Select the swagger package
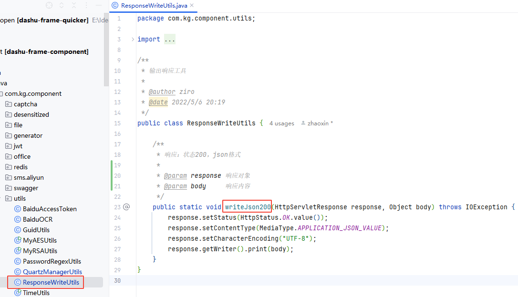The image size is (518, 297). [x=26, y=188]
